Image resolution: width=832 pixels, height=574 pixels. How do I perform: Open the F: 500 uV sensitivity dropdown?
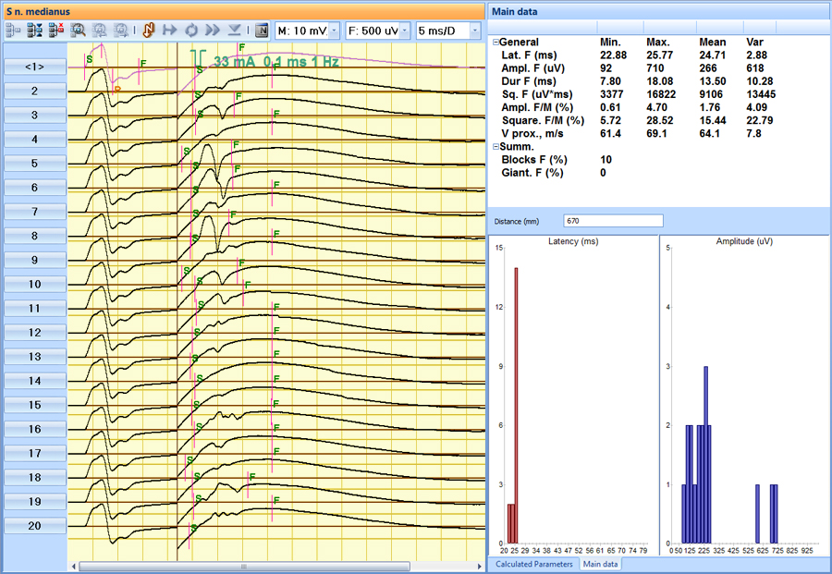pos(404,31)
